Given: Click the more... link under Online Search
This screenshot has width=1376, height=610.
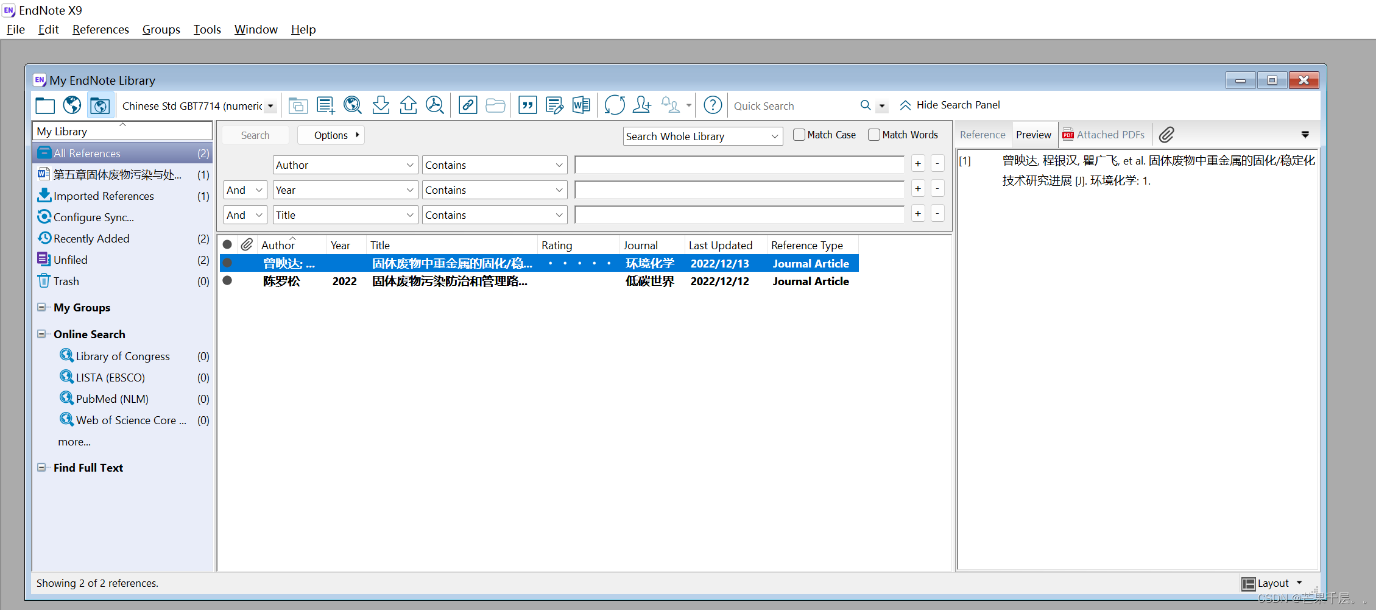Looking at the screenshot, I should click(74, 442).
